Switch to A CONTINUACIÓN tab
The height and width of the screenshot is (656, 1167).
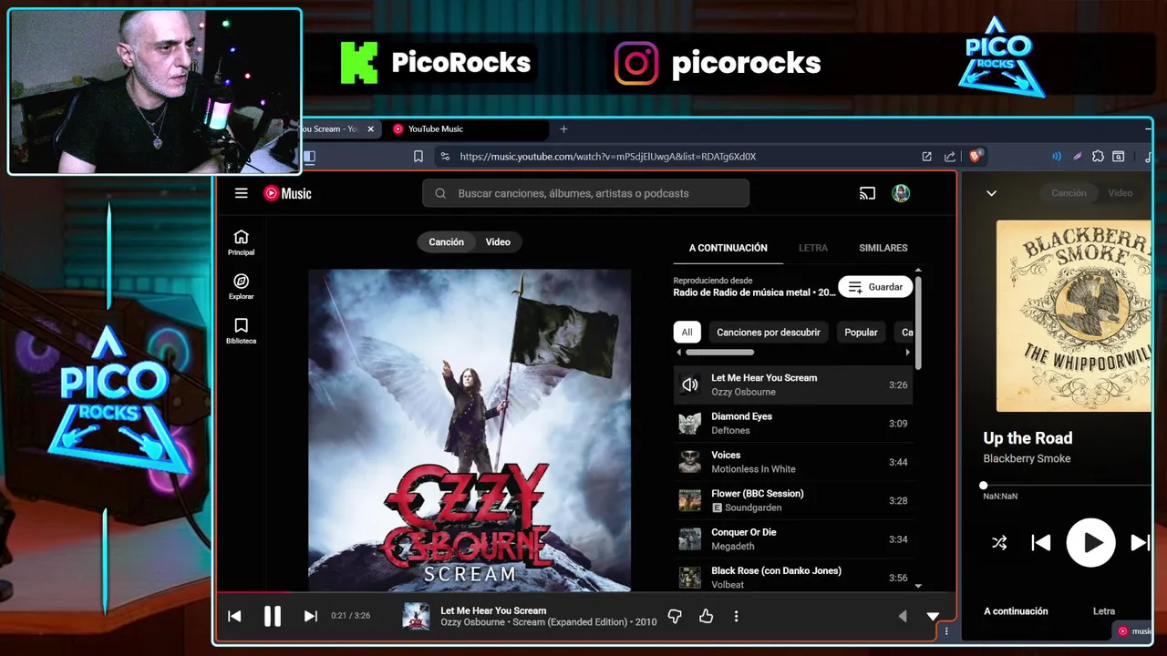728,248
